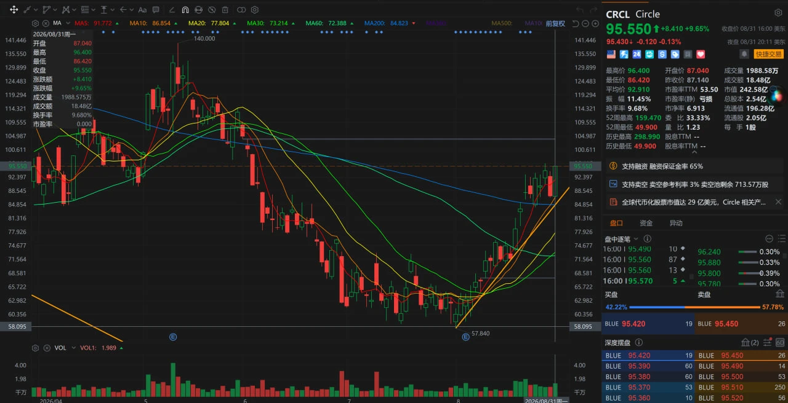Switch to the 盘口 tab
Screen dimensions: 788x403
(x=616, y=223)
